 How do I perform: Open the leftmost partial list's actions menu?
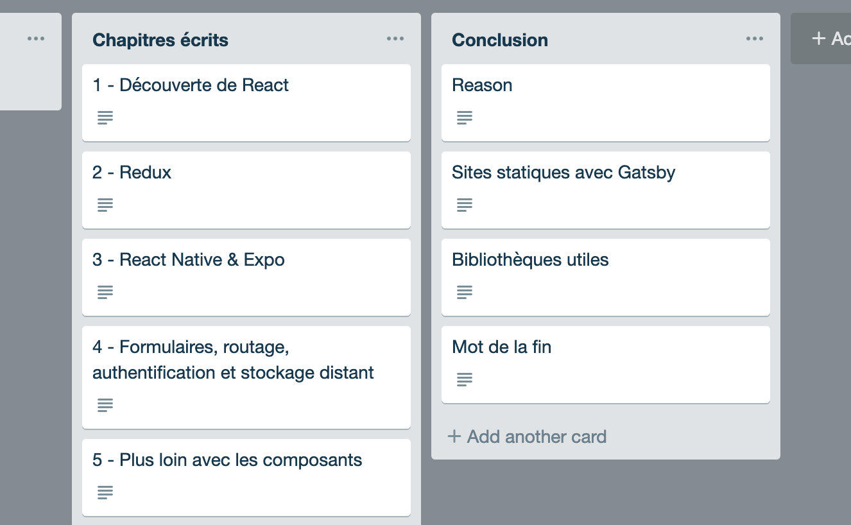coord(36,39)
